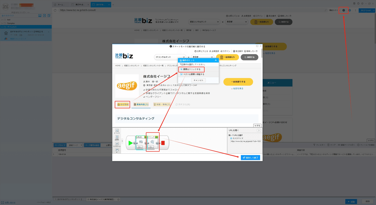The height and width of the screenshot is (205, 376).
Task: Click the blue info icon in top toolbar
Action: coord(349,10)
